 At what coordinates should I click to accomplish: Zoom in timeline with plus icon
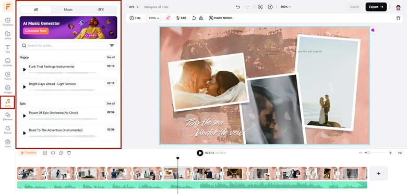point(390,153)
